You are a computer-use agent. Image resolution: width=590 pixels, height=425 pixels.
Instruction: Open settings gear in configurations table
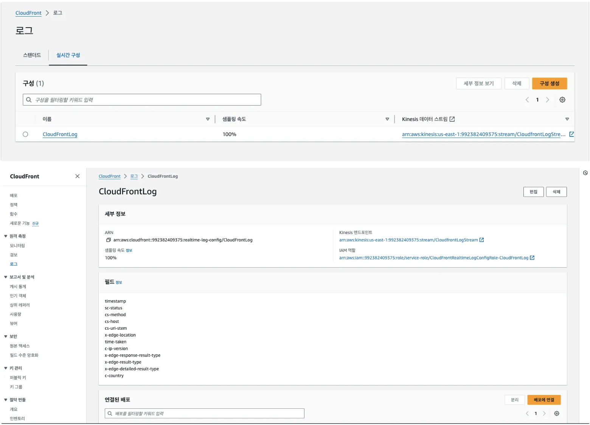pos(562,100)
